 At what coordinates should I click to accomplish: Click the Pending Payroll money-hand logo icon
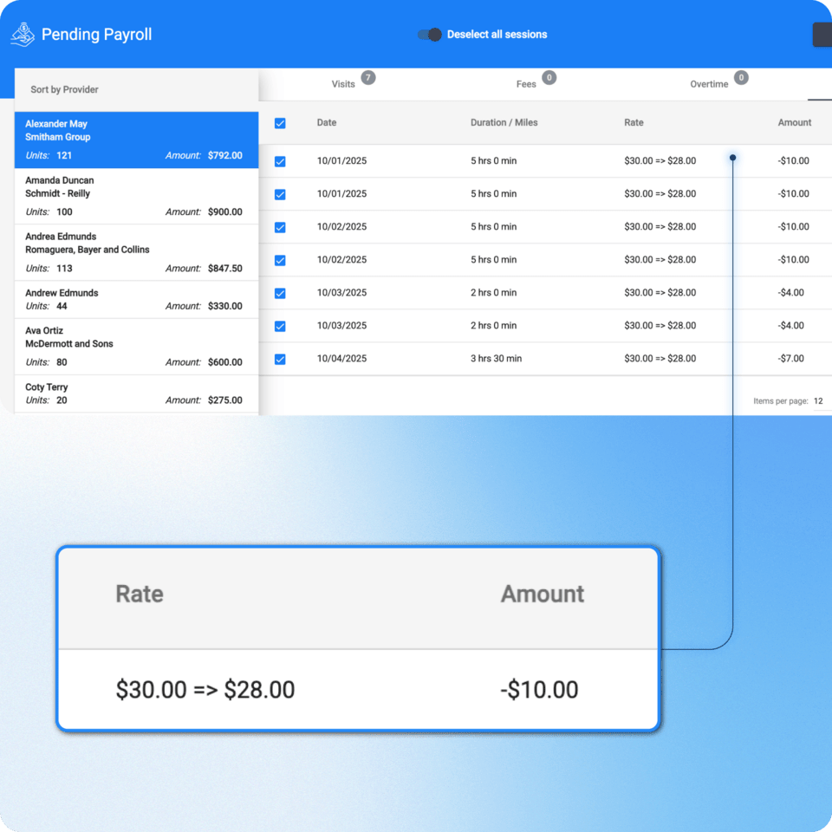click(x=22, y=34)
